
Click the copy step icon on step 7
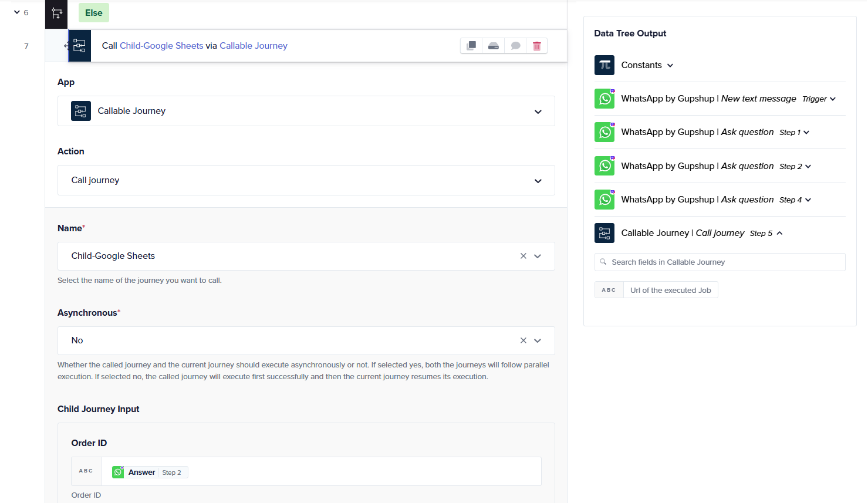pos(471,46)
